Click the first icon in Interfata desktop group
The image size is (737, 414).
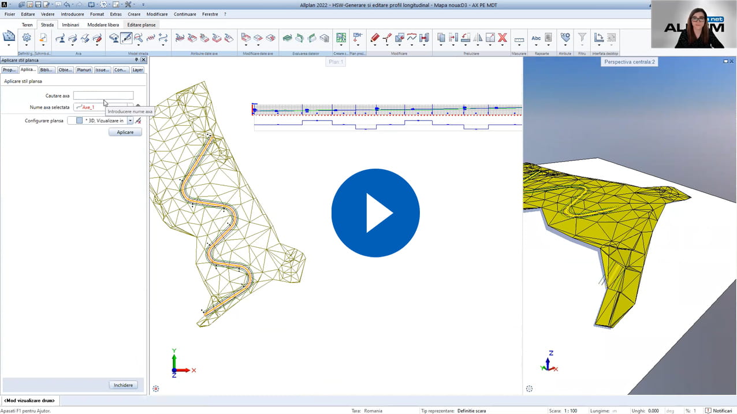(x=599, y=38)
